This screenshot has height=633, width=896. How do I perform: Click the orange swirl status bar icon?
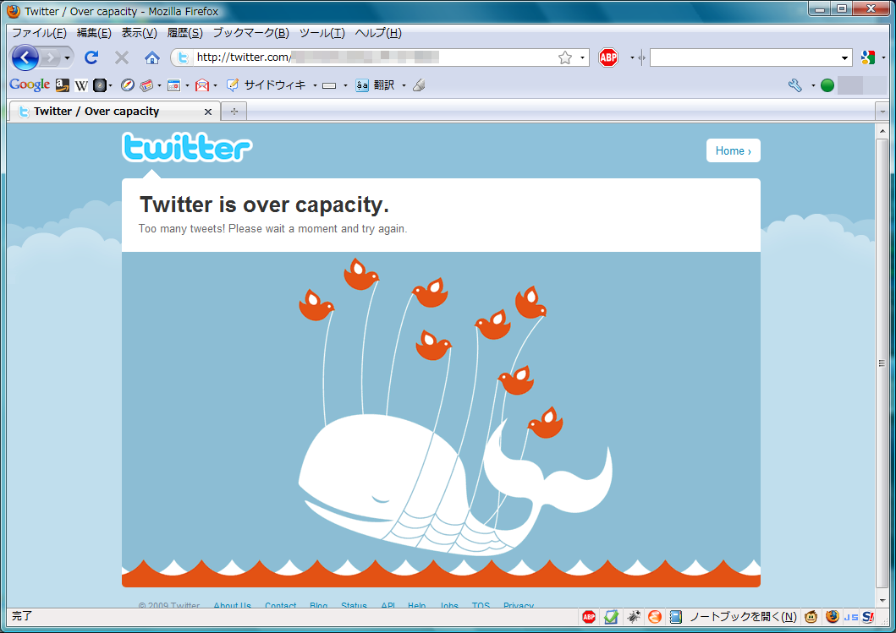point(655,616)
